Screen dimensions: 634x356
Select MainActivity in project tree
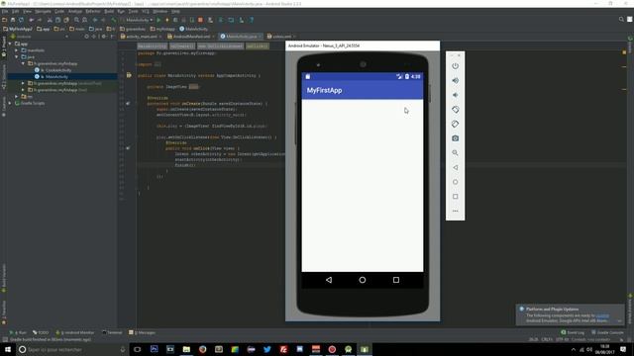click(56, 77)
